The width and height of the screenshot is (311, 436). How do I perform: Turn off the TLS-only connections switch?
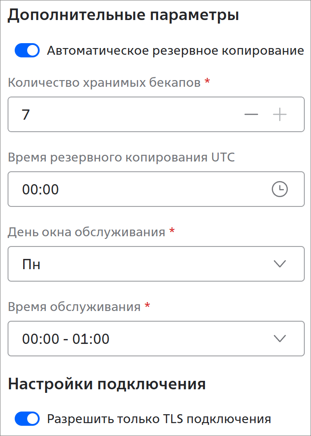[x=27, y=419]
